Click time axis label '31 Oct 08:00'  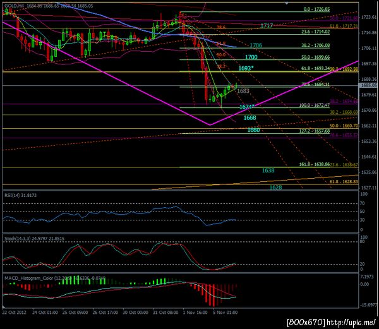coord(165,312)
